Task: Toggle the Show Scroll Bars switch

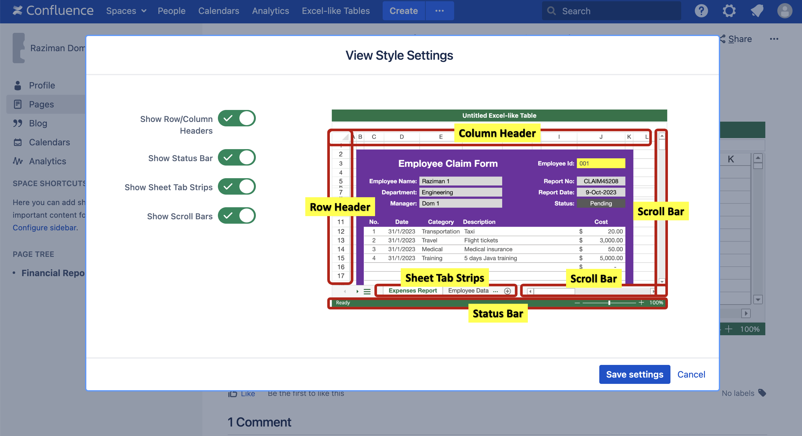Action: click(x=237, y=216)
